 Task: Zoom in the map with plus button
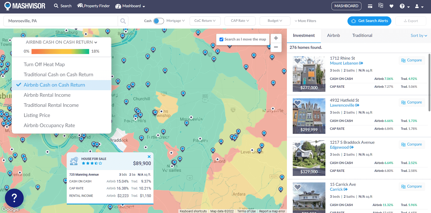(276, 38)
